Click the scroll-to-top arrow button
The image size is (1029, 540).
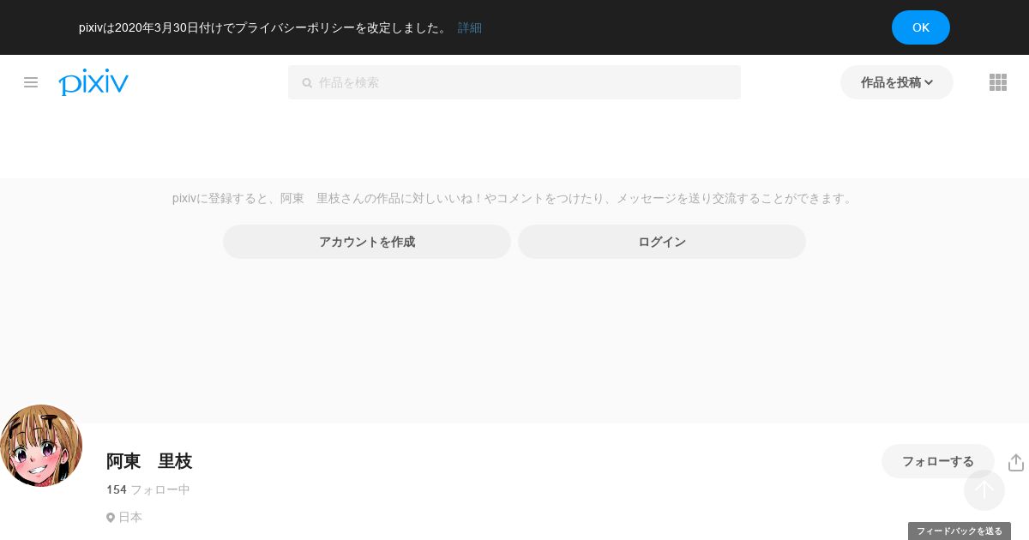(984, 490)
